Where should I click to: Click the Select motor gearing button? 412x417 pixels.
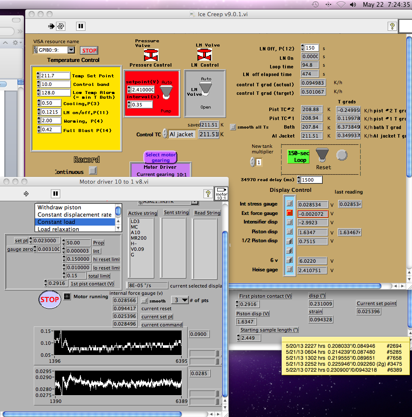point(160,157)
